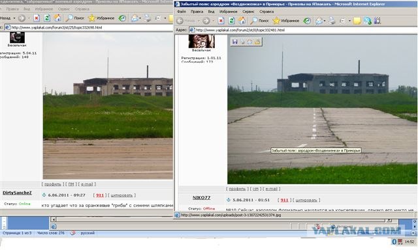
Task: Open Справка menu in left IE window
Action: pyautogui.click(x=82, y=9)
